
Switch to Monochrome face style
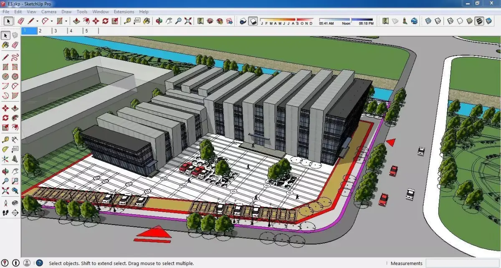coord(488,21)
